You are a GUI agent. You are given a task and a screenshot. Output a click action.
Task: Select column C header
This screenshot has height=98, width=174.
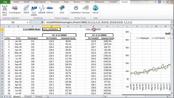(33, 26)
